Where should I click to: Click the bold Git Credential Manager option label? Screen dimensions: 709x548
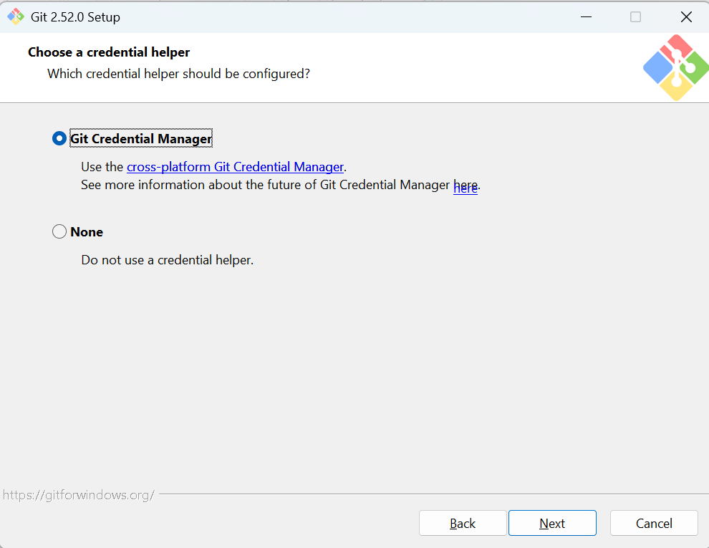[140, 138]
